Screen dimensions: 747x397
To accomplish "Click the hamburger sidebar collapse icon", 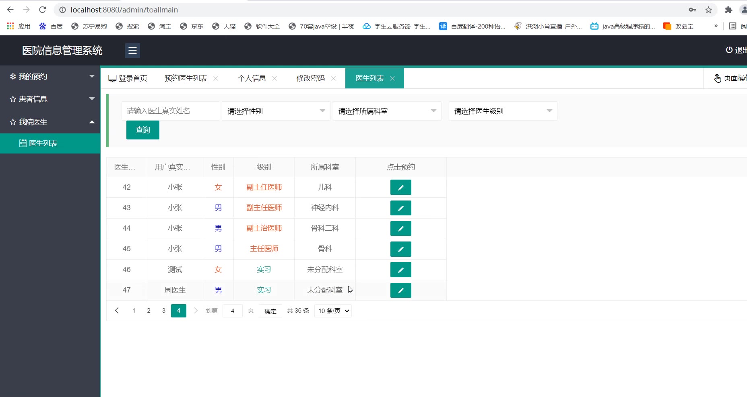I will 132,50.
